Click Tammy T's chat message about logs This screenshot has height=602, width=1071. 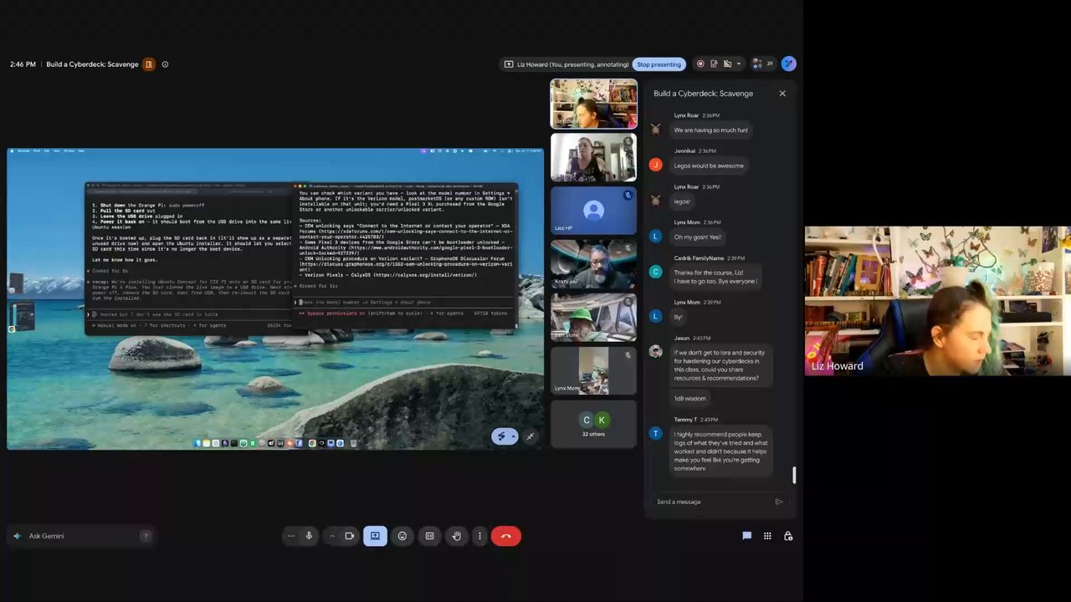[721, 451]
